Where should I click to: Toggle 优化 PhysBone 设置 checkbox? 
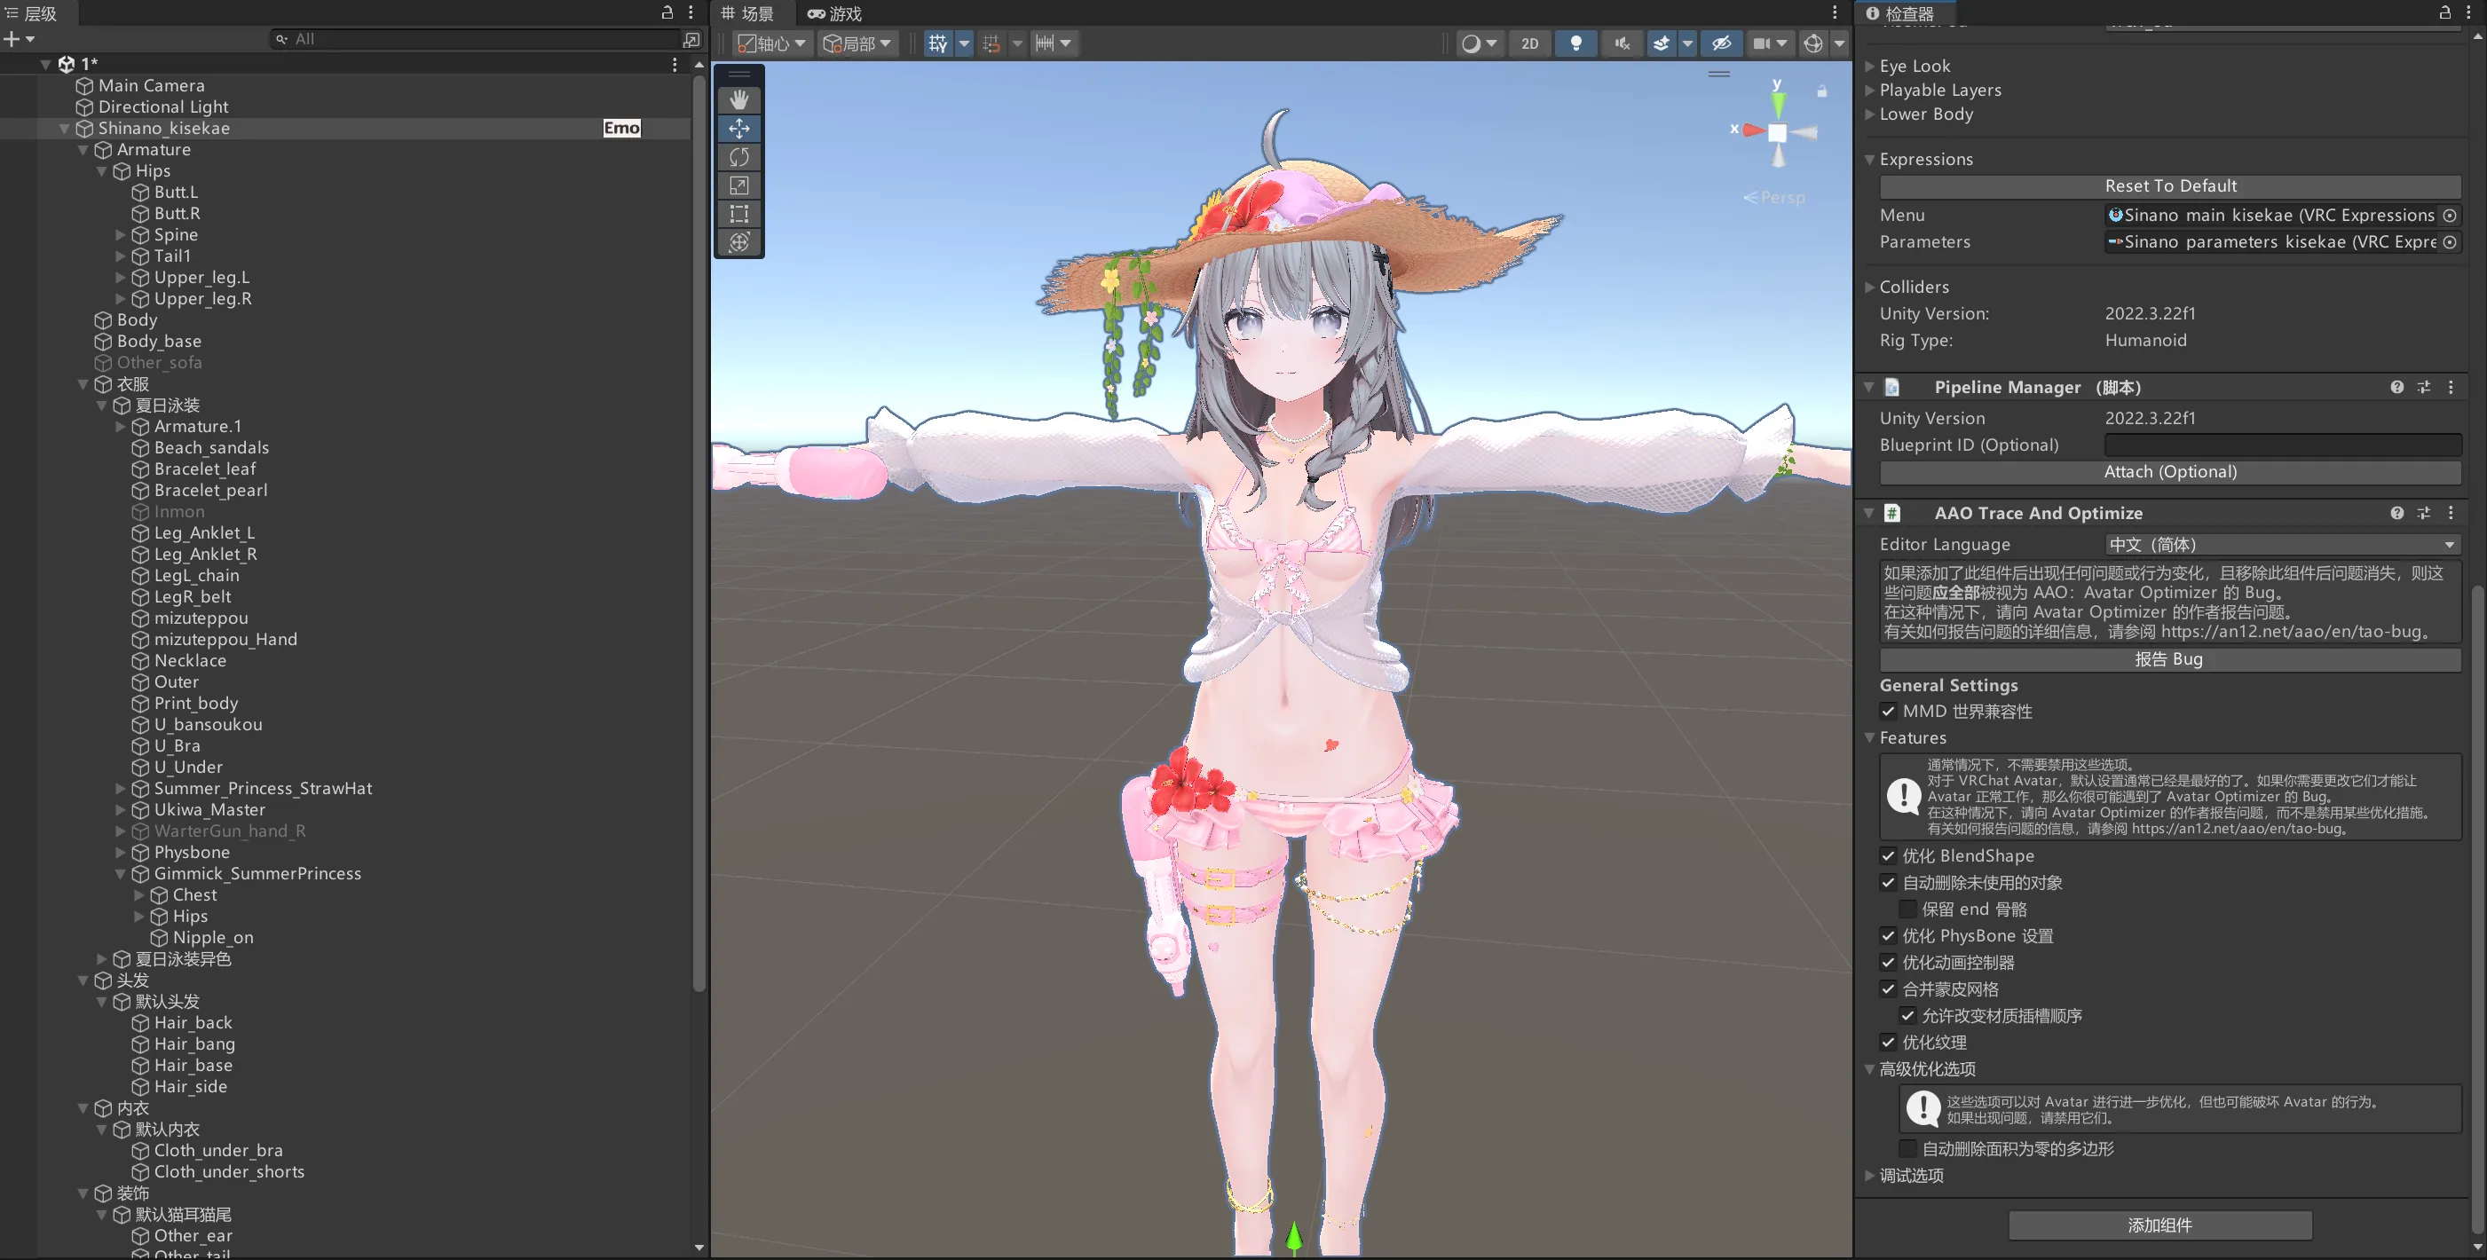[x=1889, y=935]
